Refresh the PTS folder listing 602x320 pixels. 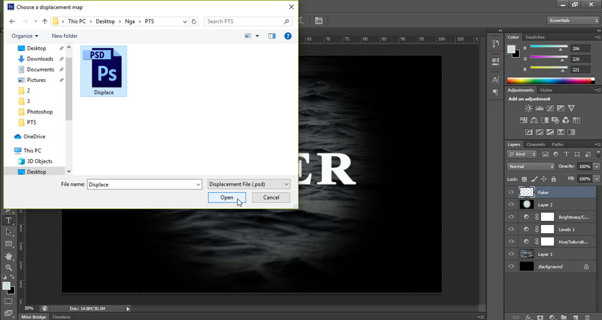[x=194, y=21]
